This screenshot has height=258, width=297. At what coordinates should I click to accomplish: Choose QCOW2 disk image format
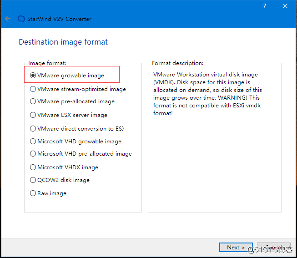click(x=60, y=180)
